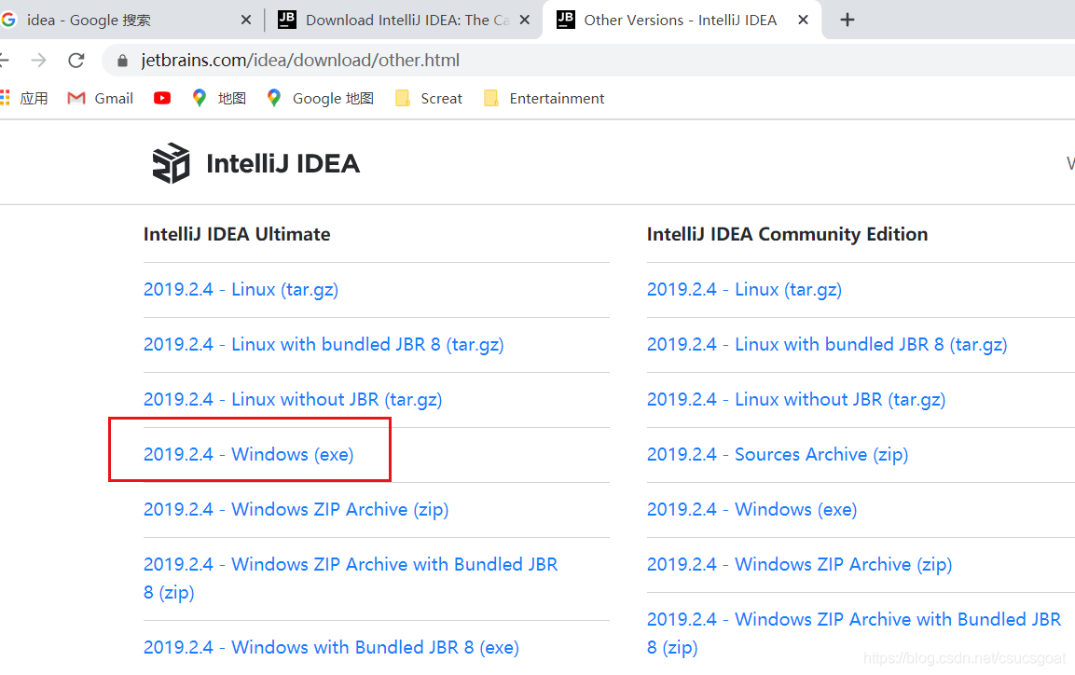Download Ultimate Windows ZIP with Bundled JBR 8

[x=351, y=578]
